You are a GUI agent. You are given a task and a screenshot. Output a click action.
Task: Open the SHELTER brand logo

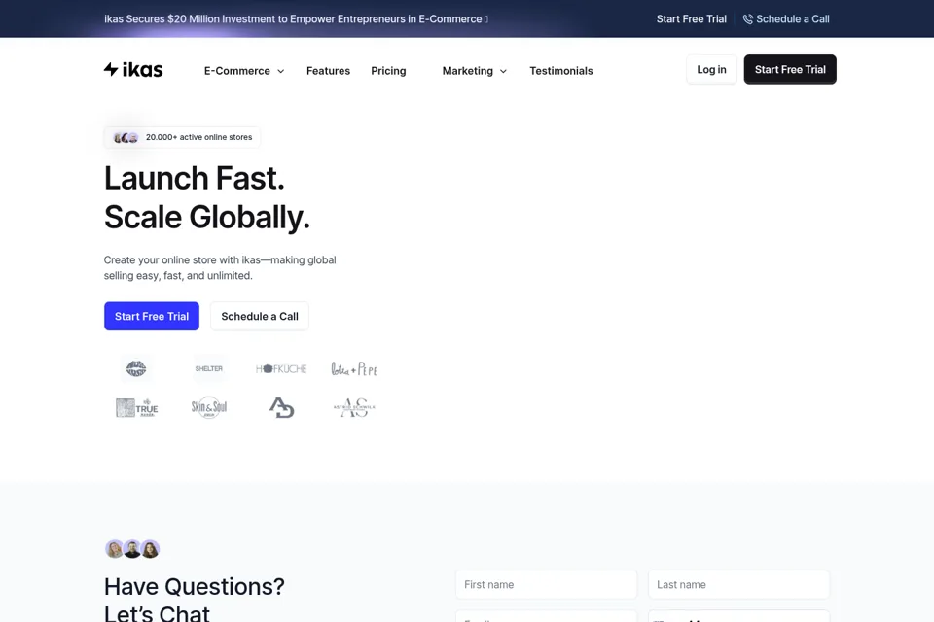pyautogui.click(x=208, y=368)
